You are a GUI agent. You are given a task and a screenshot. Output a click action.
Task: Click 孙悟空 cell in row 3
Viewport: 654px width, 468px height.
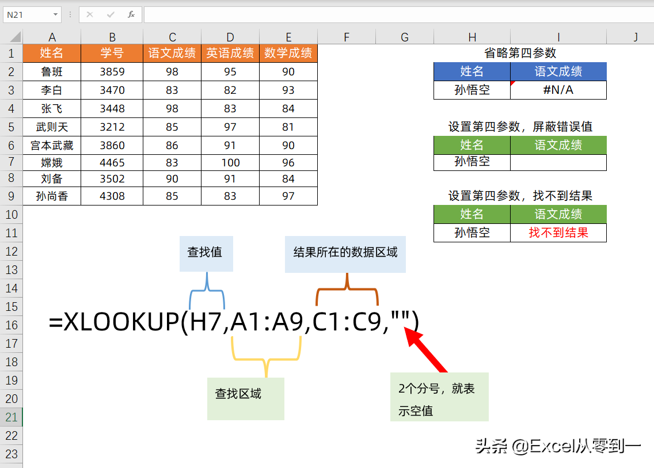(472, 90)
